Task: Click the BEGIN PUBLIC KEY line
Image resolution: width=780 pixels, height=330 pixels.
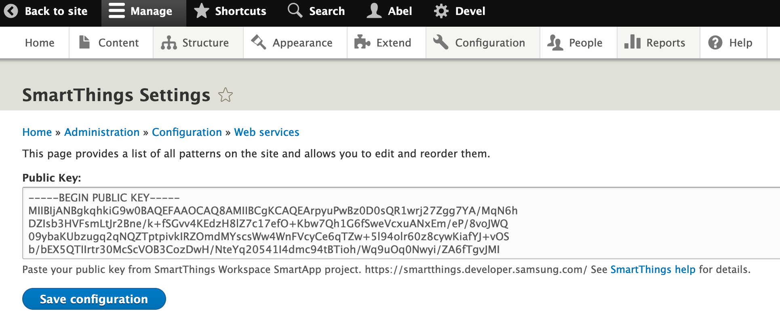Action: pos(104,198)
